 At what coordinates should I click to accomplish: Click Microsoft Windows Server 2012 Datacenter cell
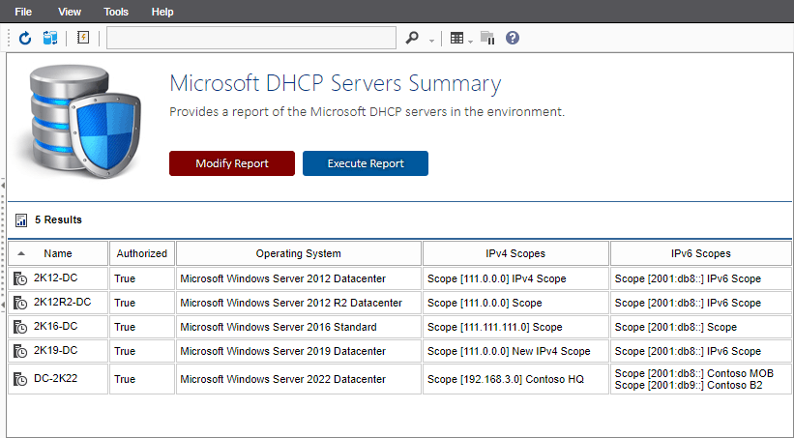click(299, 278)
